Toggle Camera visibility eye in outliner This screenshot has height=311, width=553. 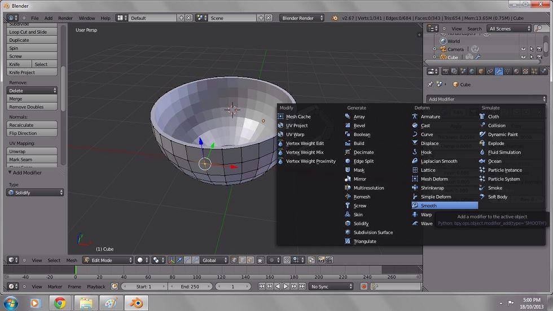coord(524,49)
